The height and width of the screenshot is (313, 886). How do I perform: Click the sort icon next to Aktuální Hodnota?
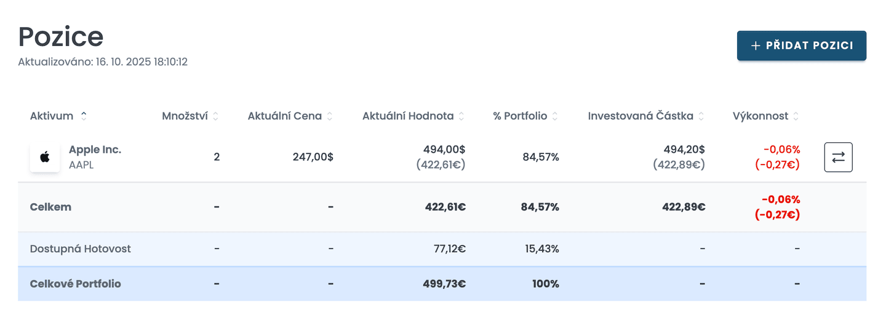[x=461, y=116]
